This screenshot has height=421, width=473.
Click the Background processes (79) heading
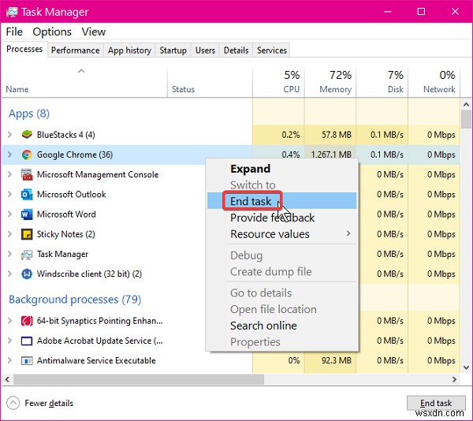tap(75, 300)
